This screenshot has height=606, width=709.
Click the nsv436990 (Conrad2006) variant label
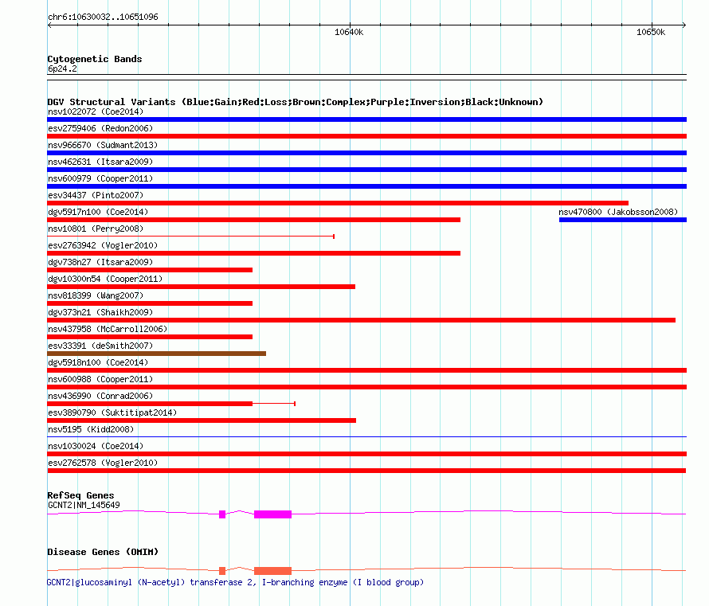[100, 396]
